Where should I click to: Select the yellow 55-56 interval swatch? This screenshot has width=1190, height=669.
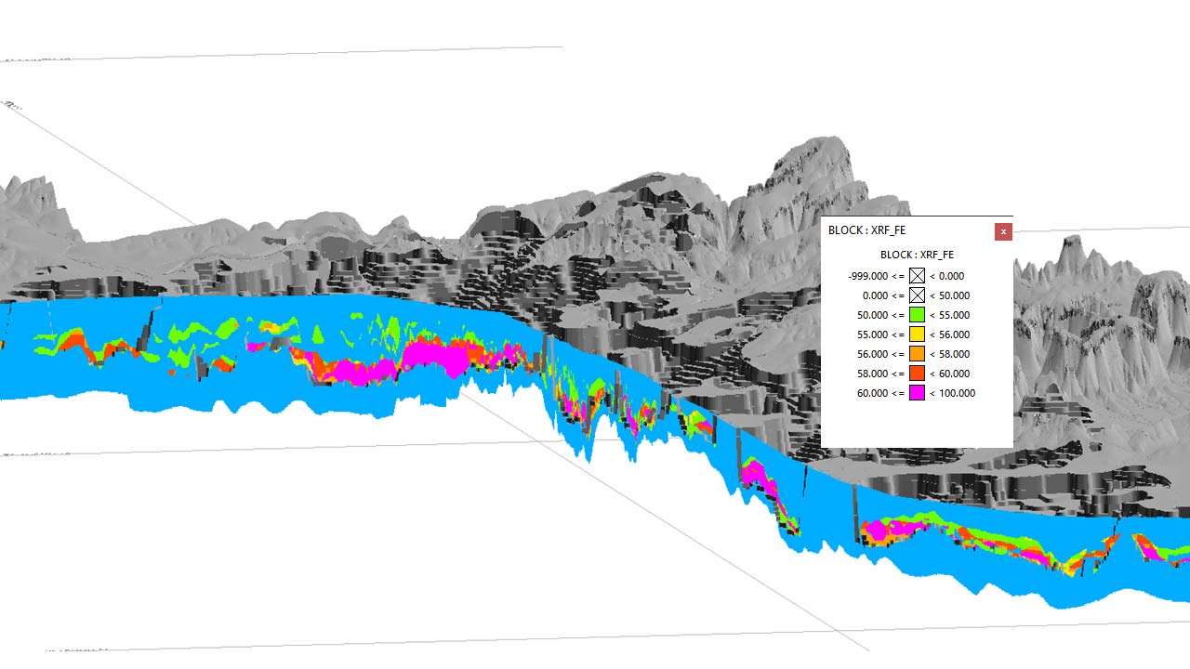pos(916,334)
